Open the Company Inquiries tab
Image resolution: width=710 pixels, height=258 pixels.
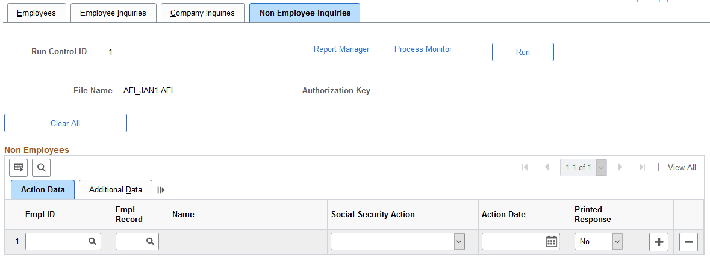(202, 13)
